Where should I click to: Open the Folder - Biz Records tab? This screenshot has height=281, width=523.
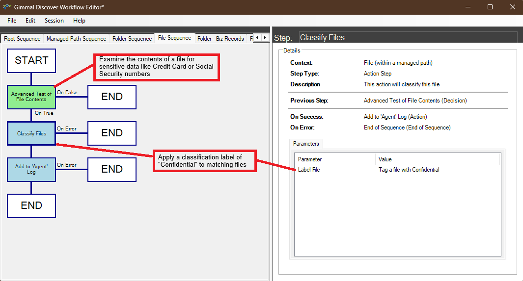pos(220,39)
